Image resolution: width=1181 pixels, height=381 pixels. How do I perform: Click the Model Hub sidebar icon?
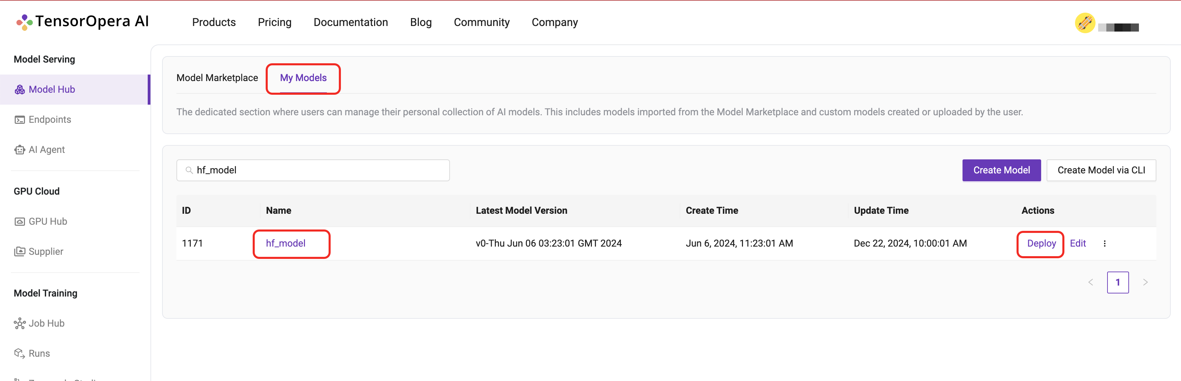click(19, 89)
